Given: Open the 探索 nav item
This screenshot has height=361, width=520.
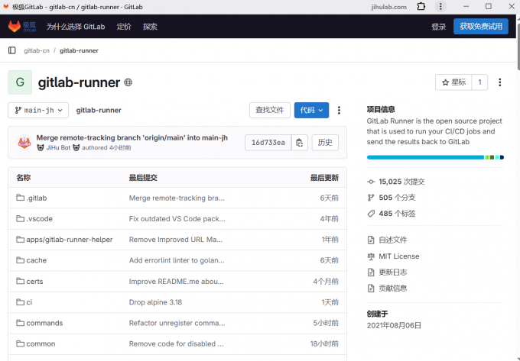Looking at the screenshot, I should 150,27.
